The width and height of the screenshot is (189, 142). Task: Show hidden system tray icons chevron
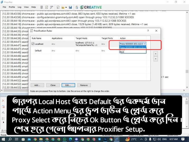[141, 139]
